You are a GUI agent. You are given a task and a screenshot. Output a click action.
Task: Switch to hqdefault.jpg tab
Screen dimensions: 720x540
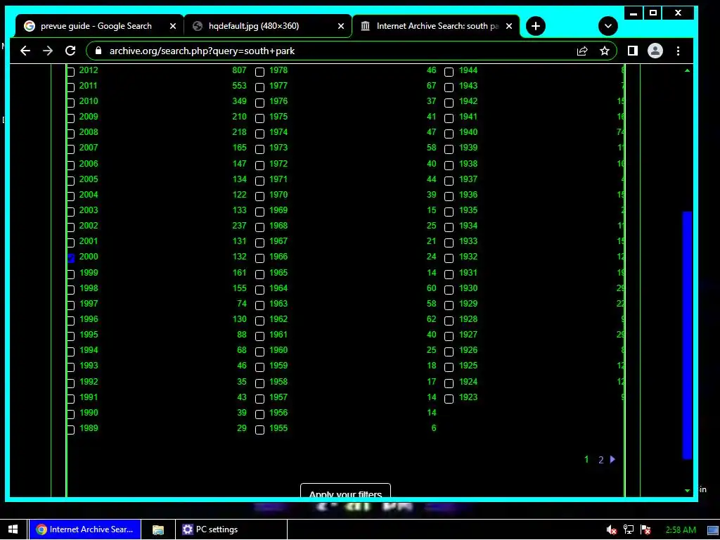tap(268, 26)
